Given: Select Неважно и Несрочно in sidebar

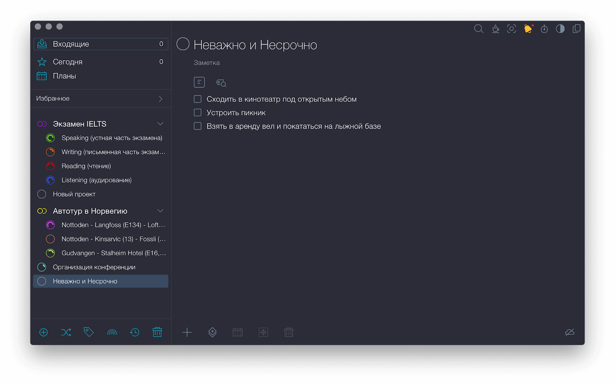Looking at the screenshot, I should click(x=101, y=281).
